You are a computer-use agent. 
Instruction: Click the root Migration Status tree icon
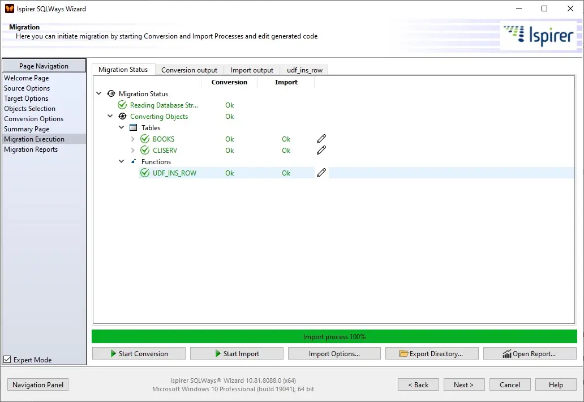click(111, 93)
